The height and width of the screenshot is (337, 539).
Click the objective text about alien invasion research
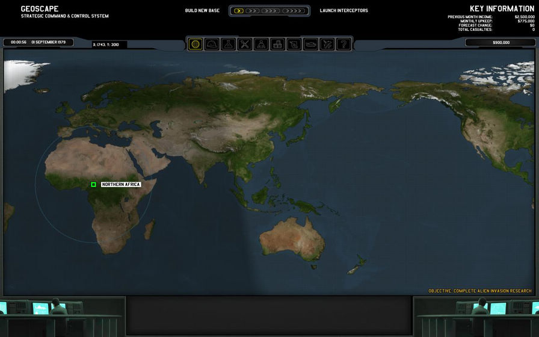pyautogui.click(x=479, y=291)
